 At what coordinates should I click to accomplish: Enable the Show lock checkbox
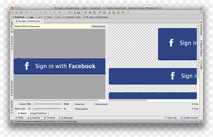(x=73, y=104)
